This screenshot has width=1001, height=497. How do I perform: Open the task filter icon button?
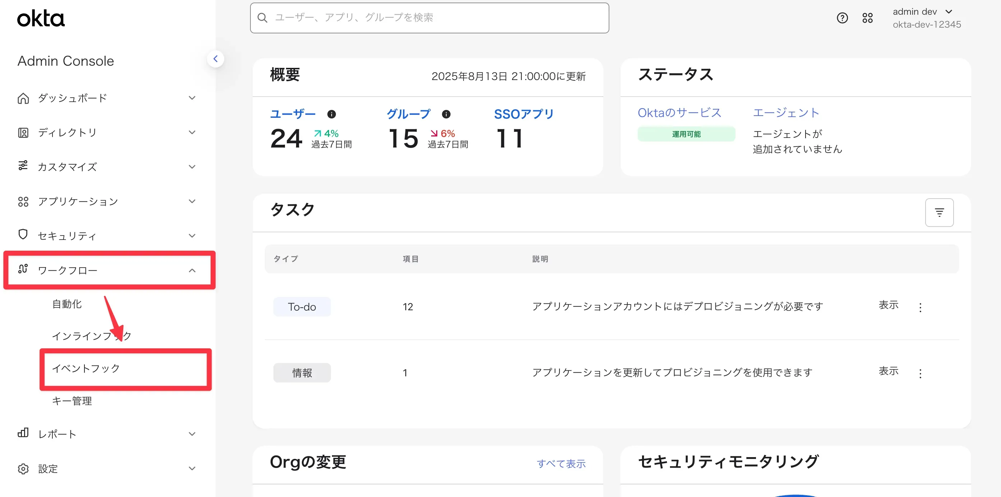click(x=939, y=212)
